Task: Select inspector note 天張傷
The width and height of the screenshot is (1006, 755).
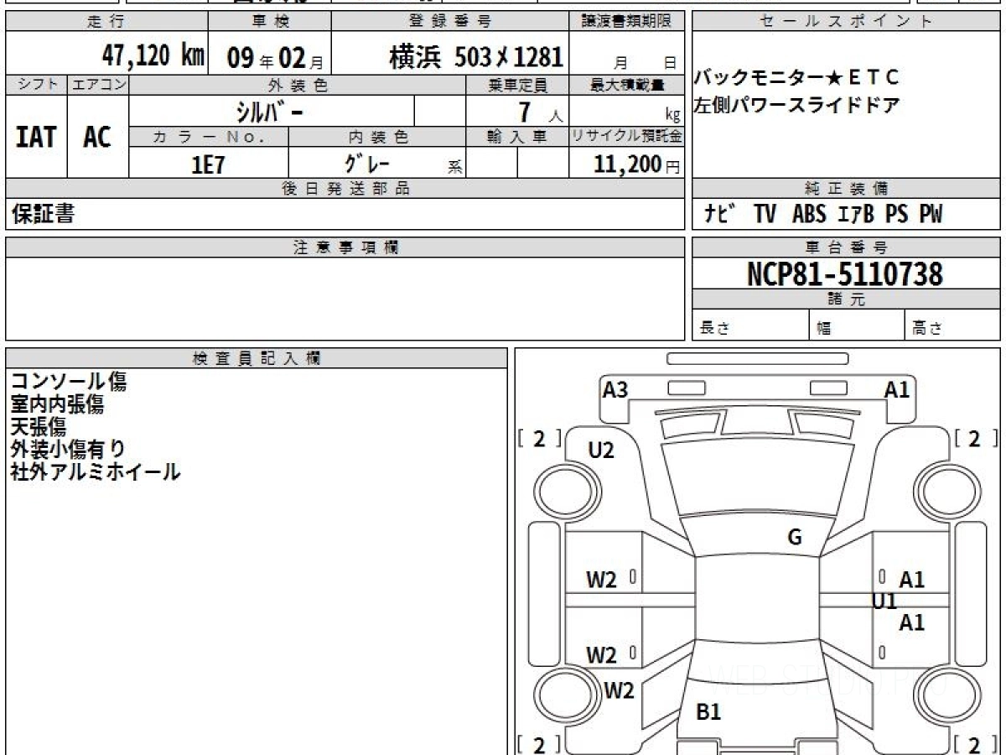Action: click(38, 426)
